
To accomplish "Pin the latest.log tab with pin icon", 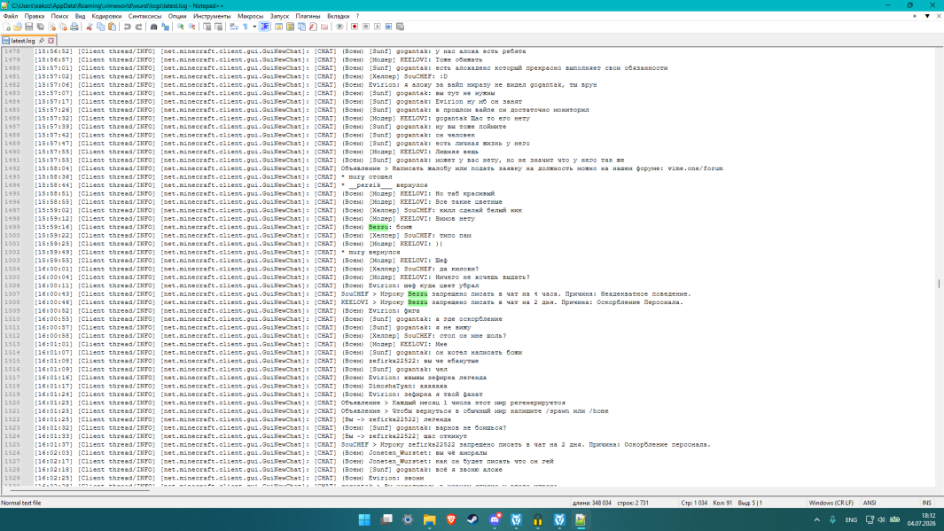I will (x=42, y=41).
